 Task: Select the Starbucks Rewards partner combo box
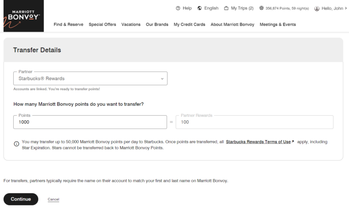click(x=90, y=78)
